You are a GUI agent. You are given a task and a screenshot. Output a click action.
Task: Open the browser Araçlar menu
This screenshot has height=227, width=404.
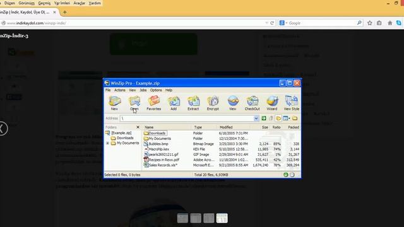(x=79, y=3)
